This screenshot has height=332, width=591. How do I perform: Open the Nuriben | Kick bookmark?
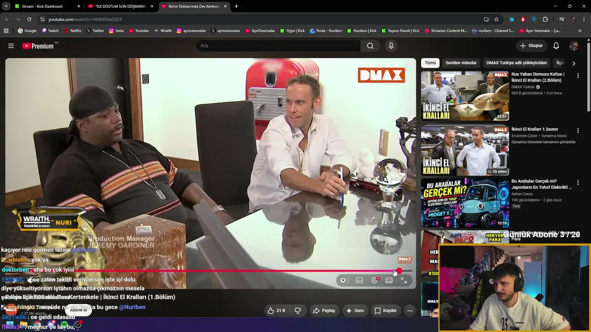click(362, 31)
